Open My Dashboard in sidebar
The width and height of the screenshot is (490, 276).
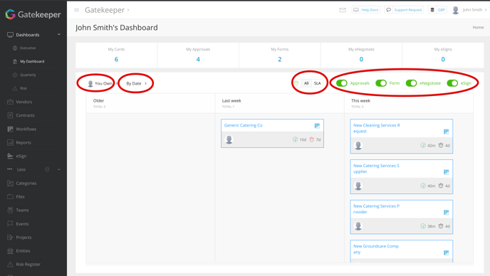click(x=32, y=61)
